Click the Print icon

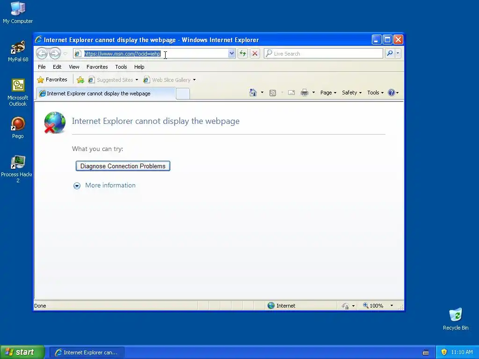click(304, 93)
